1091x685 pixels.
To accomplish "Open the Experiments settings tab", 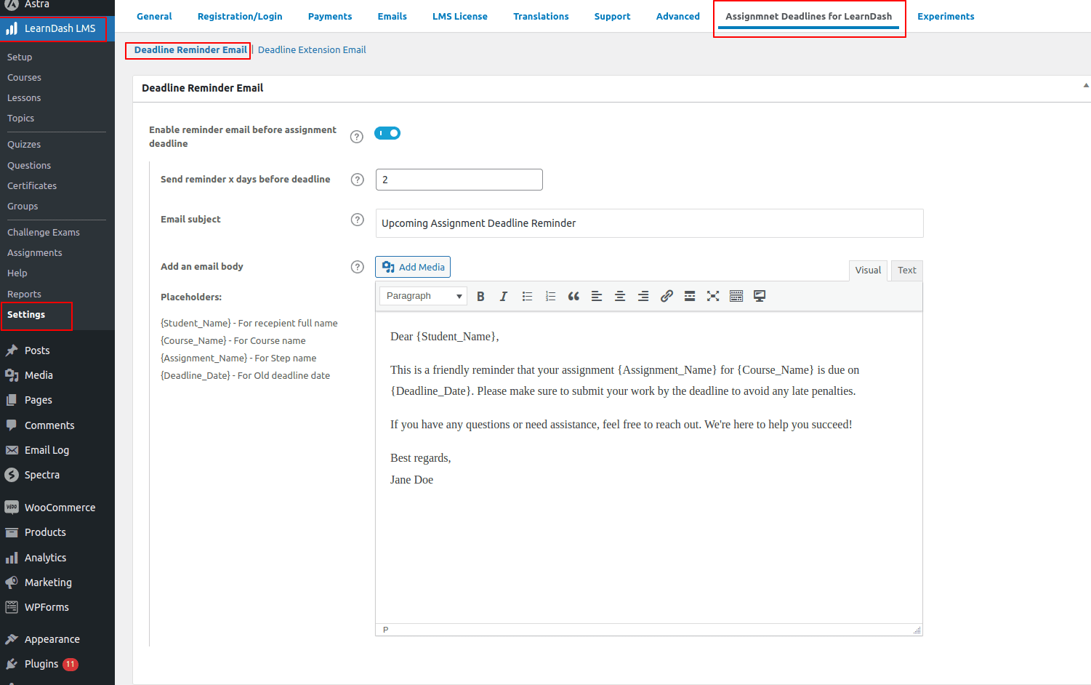I will pyautogui.click(x=946, y=17).
